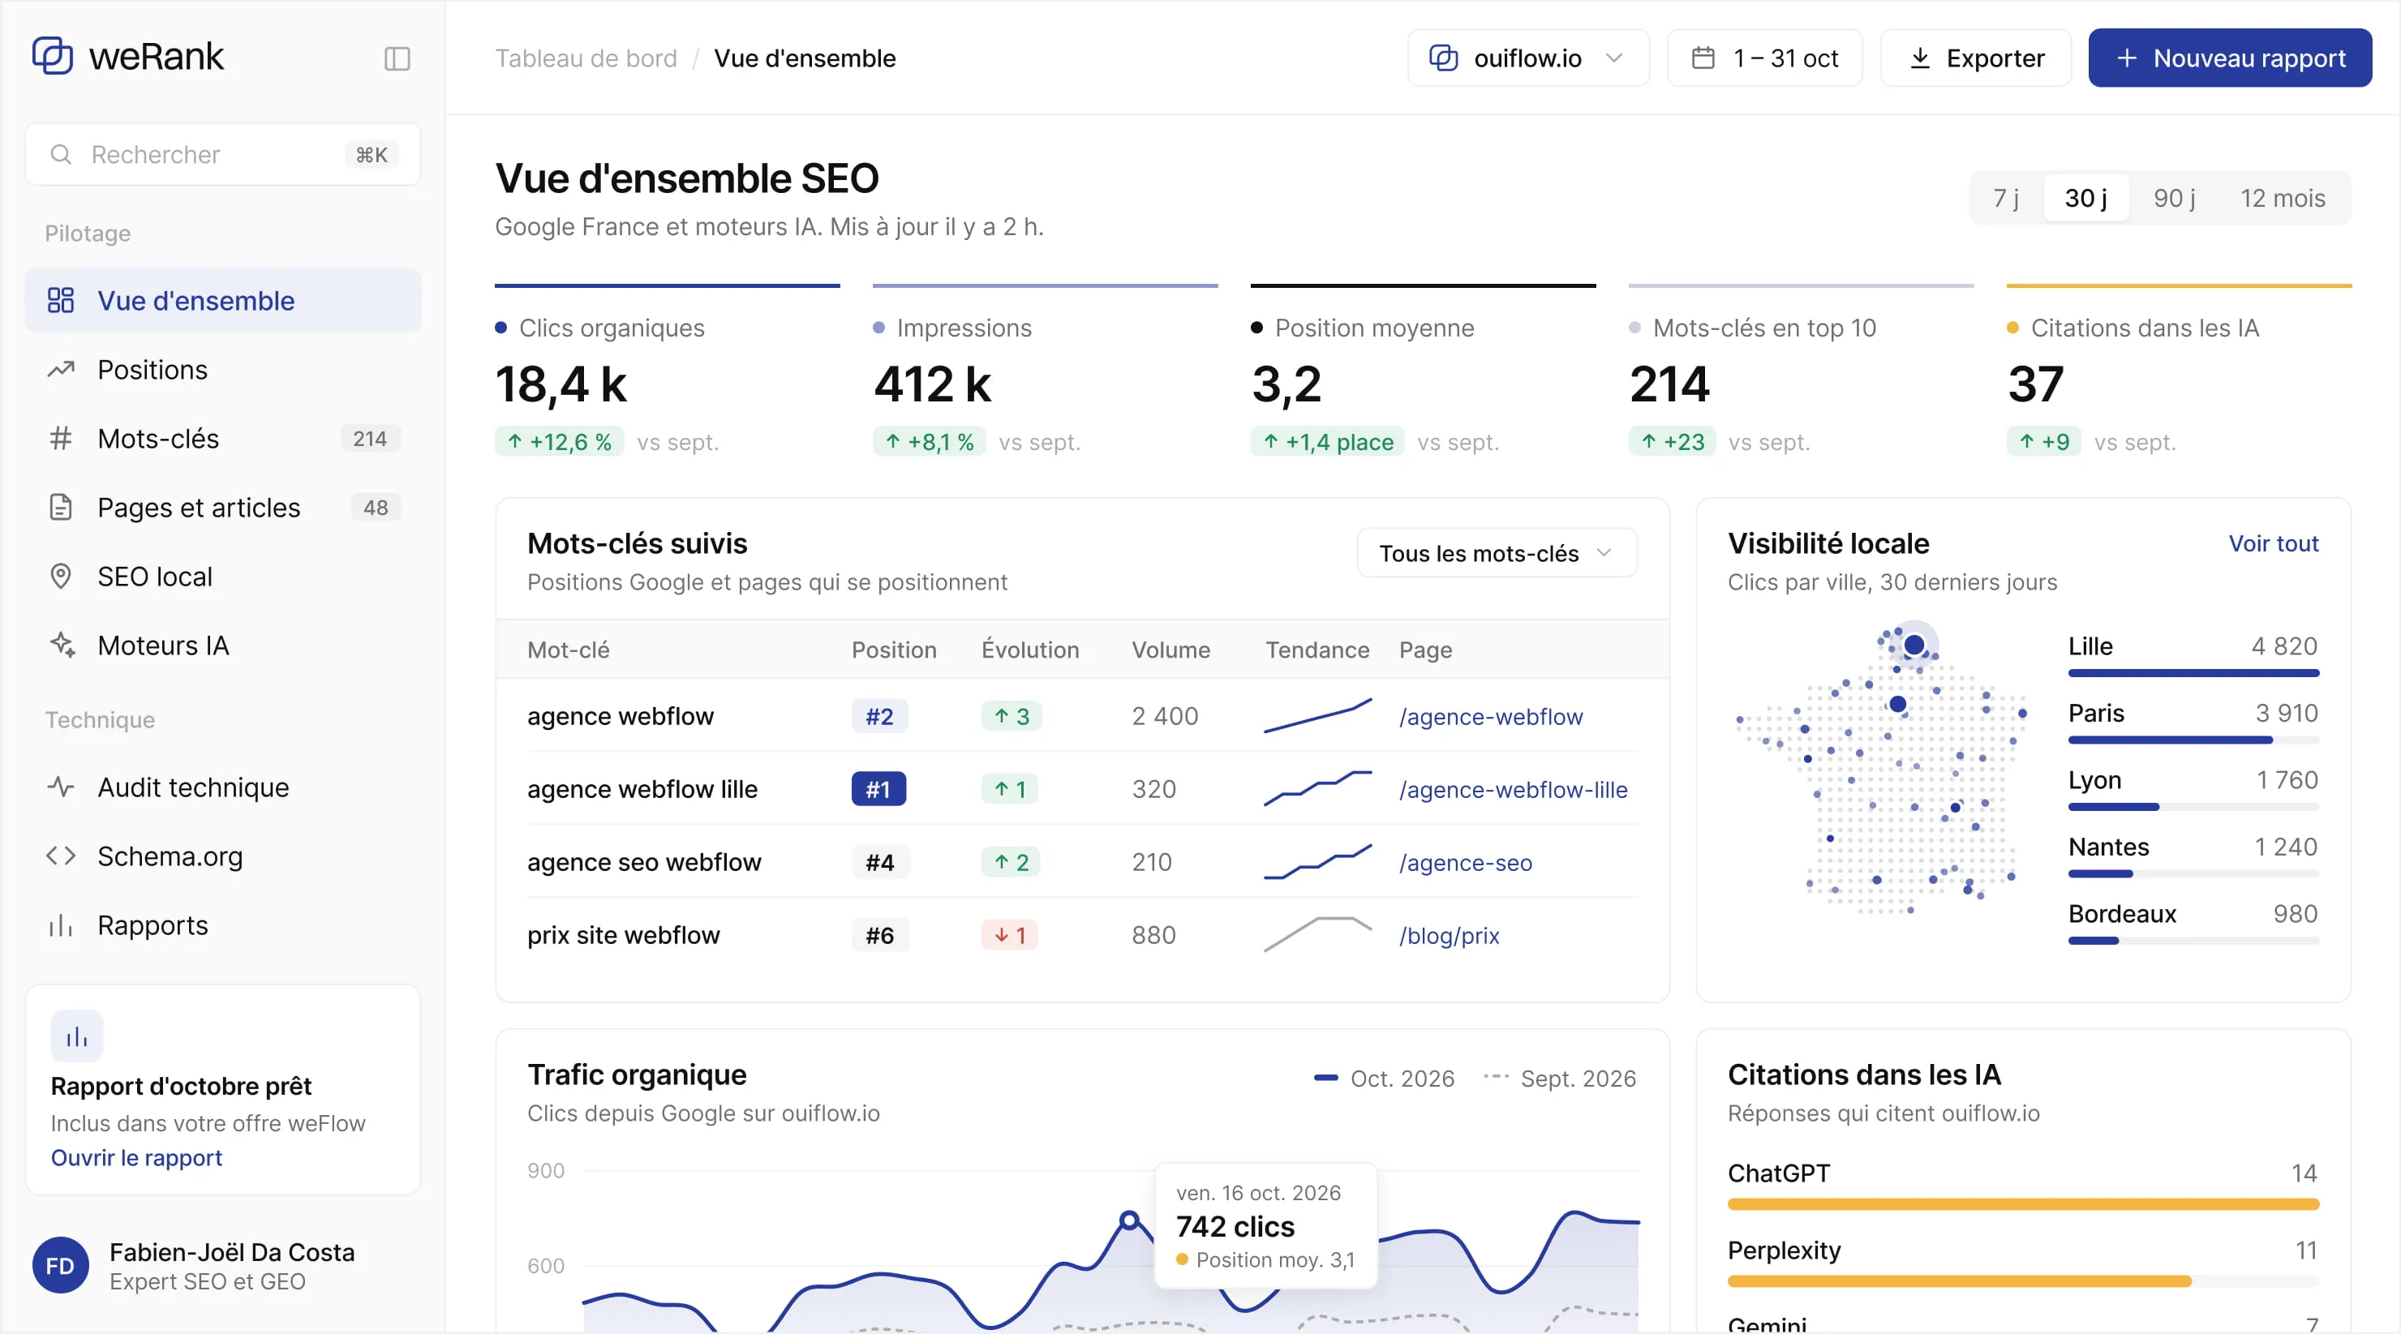Click the FD user avatar
This screenshot has width=2401, height=1334.
click(x=61, y=1265)
